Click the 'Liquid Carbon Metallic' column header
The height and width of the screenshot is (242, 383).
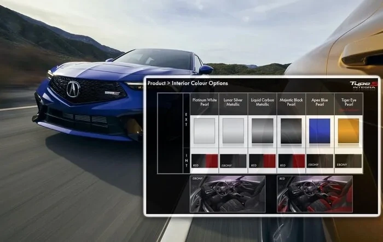[x=262, y=102]
